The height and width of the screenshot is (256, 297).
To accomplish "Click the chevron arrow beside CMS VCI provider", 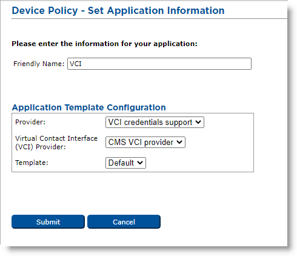I will (179, 142).
